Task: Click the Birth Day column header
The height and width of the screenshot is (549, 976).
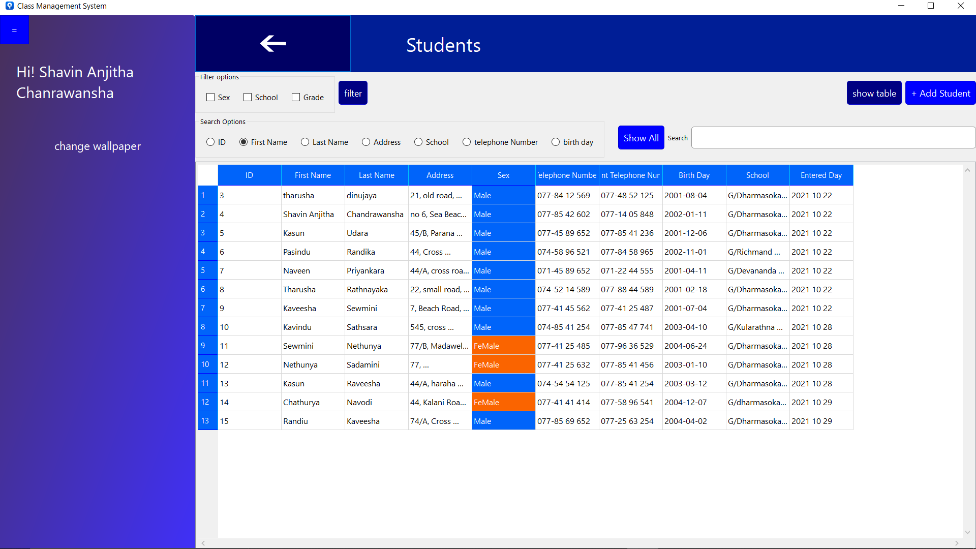Action: coord(693,175)
